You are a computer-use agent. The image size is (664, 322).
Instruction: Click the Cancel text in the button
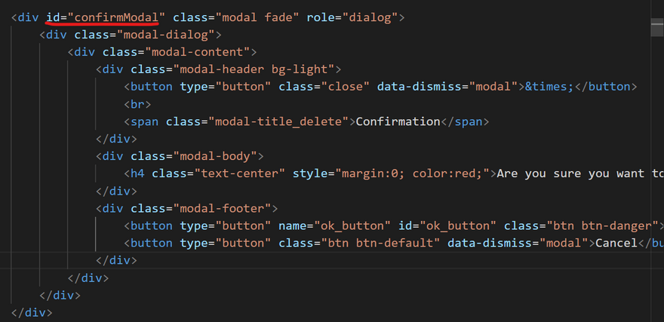pyautogui.click(x=616, y=243)
